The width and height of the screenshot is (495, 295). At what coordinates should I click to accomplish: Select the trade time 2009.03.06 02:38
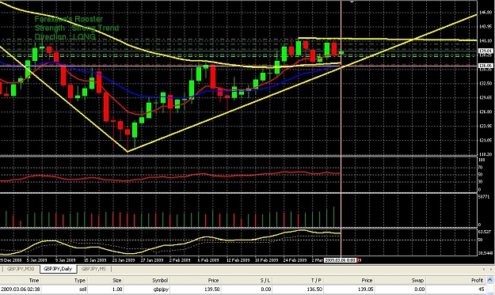click(x=21, y=289)
